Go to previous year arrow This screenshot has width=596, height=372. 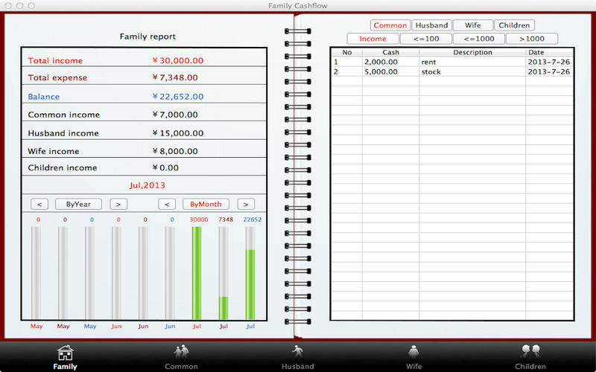[x=39, y=204]
